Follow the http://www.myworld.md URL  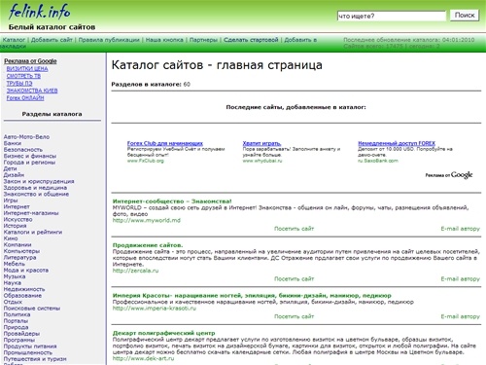tap(147, 220)
